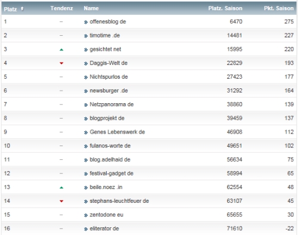This screenshot has width=298, height=235.
Task: Click the double-chevron icon before Genes Lebenswerk de
Action: point(86,132)
